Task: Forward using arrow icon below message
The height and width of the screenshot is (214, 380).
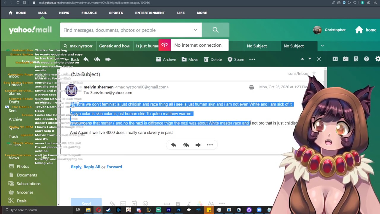Action: (x=198, y=145)
